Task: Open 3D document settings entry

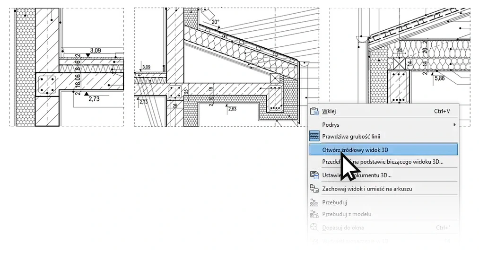Action: coord(383,175)
